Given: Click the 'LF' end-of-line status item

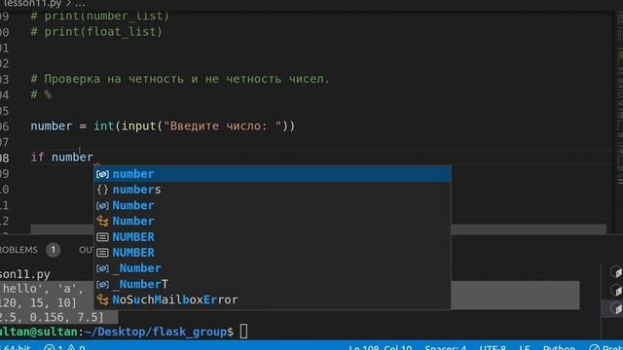Looking at the screenshot, I should coord(524,348).
